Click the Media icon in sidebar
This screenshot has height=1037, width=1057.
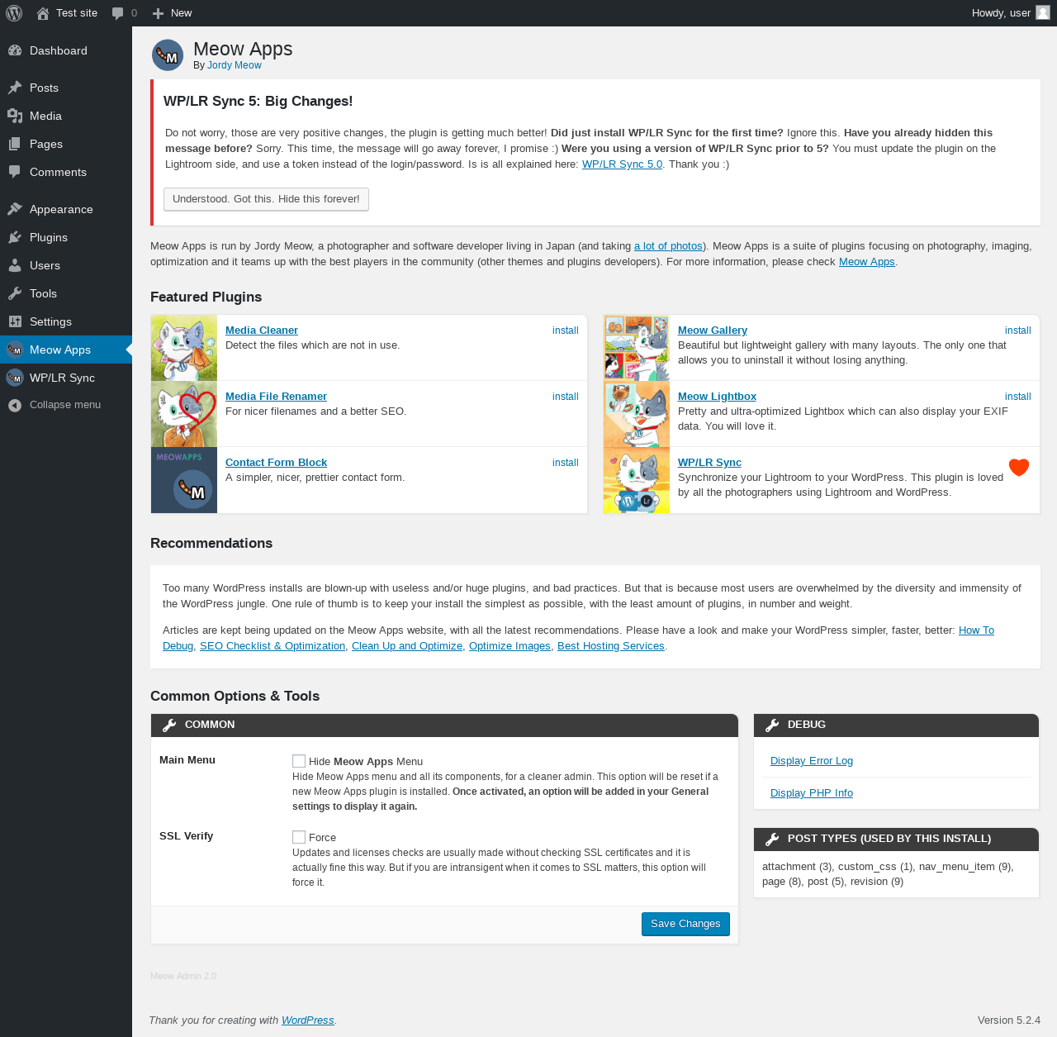pos(15,116)
